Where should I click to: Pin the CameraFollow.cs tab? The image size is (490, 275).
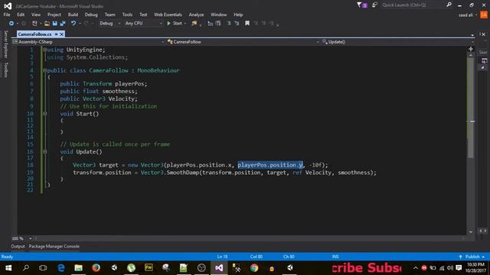(56, 34)
